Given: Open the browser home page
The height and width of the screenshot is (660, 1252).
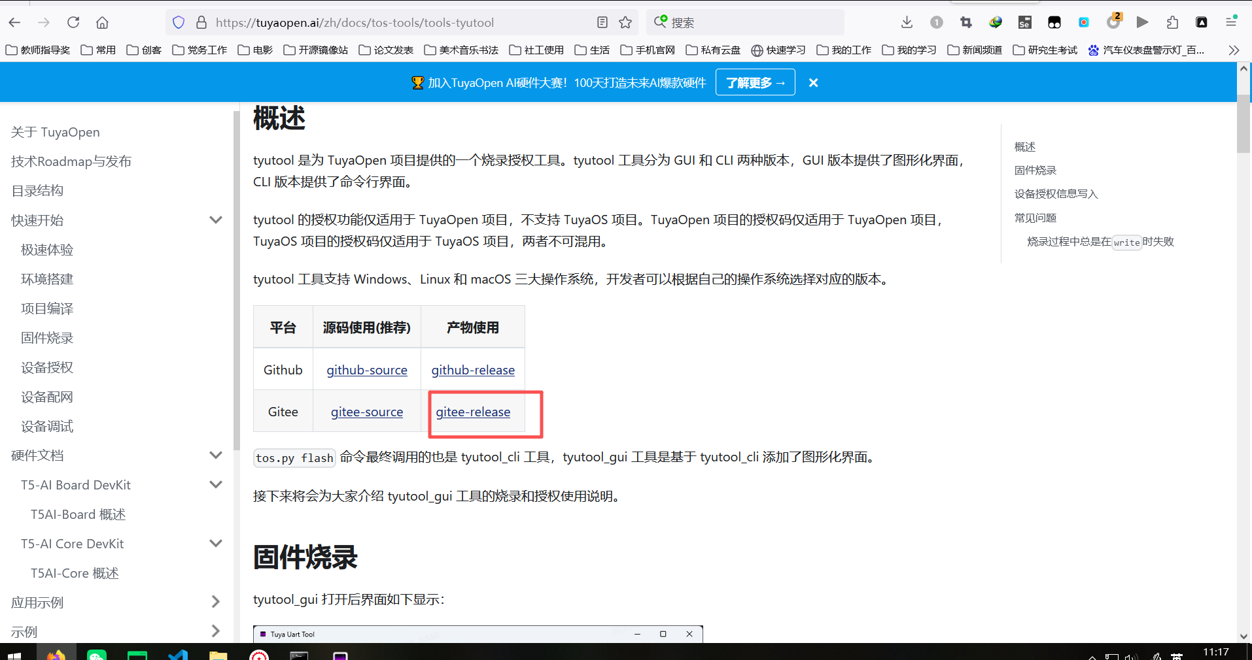Looking at the screenshot, I should point(102,22).
